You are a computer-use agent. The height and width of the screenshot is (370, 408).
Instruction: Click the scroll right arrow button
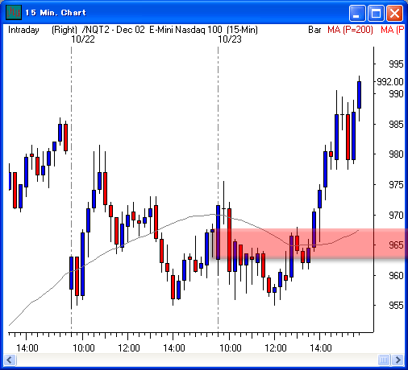[x=398, y=360]
